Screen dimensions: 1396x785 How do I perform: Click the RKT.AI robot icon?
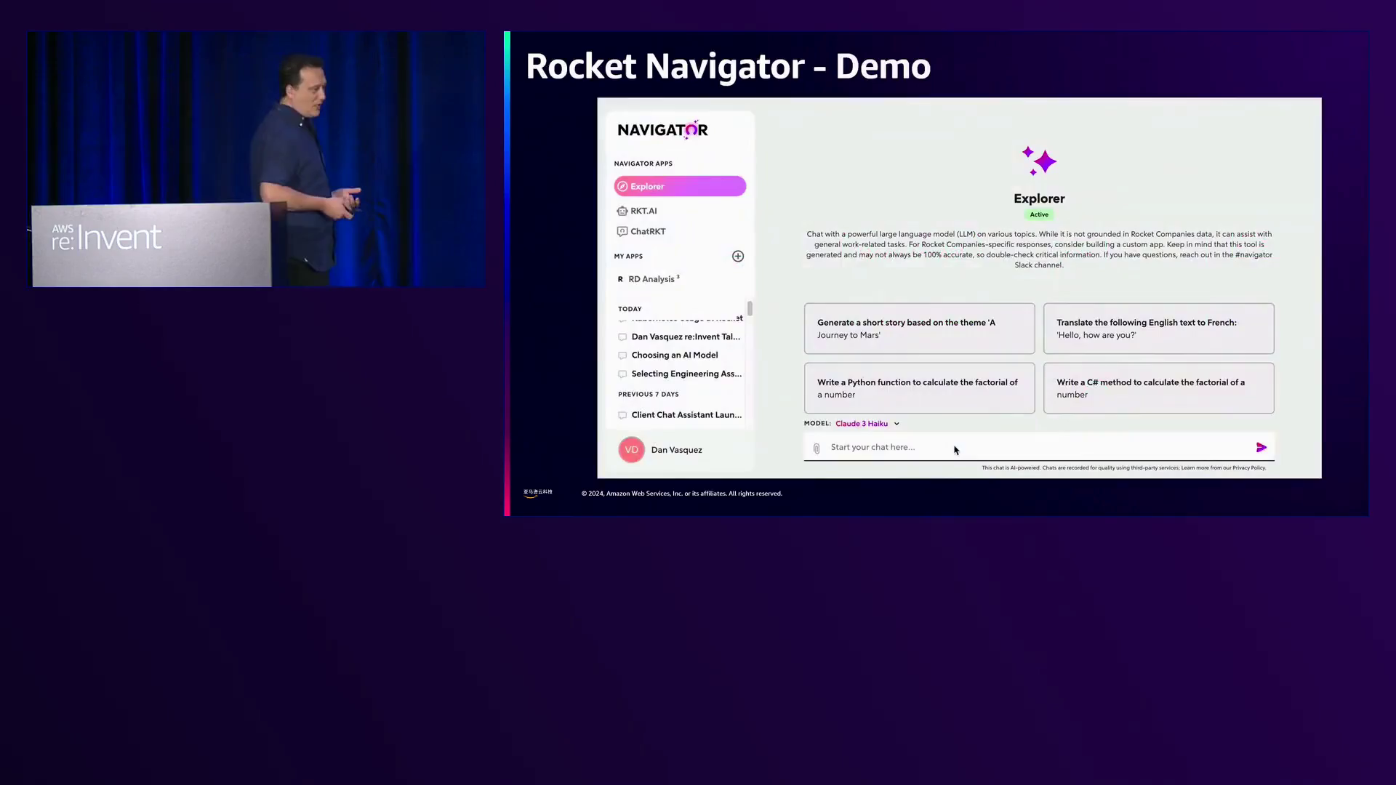point(622,211)
